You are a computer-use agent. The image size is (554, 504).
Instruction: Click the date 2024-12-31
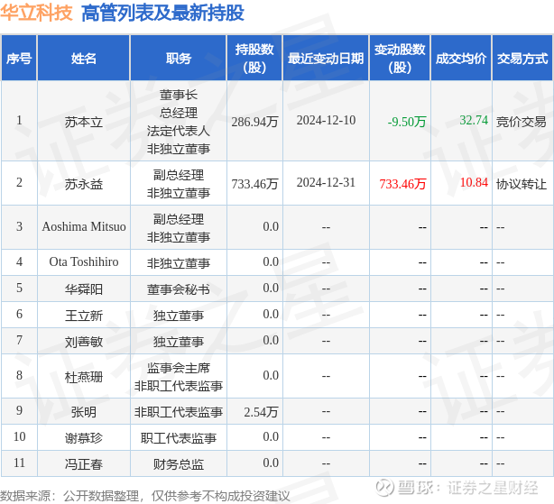pos(326,182)
